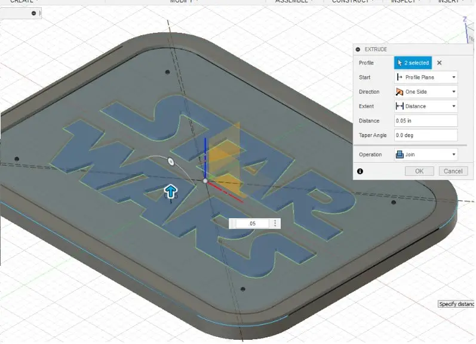The height and width of the screenshot is (344, 476).
Task: Open the INSERT toolbar menu
Action: point(450,1)
